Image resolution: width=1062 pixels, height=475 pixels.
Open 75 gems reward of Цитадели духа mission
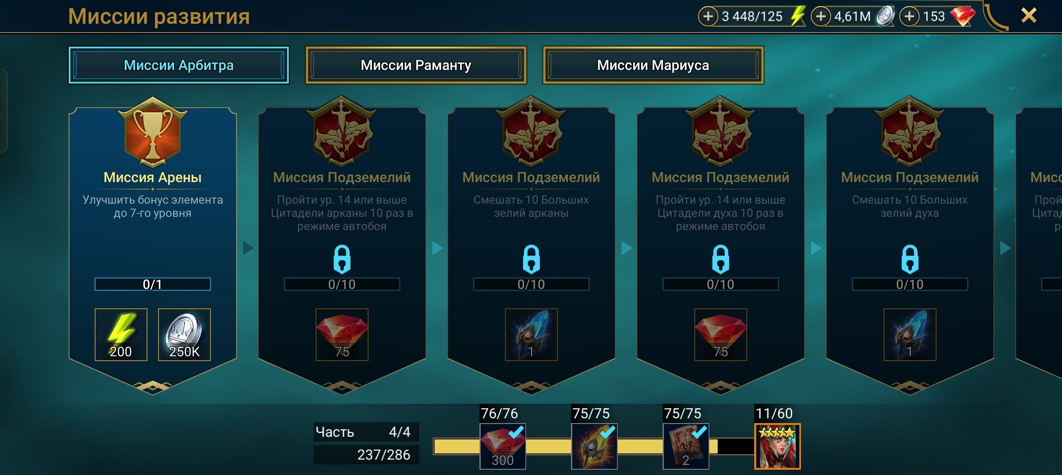click(x=721, y=335)
